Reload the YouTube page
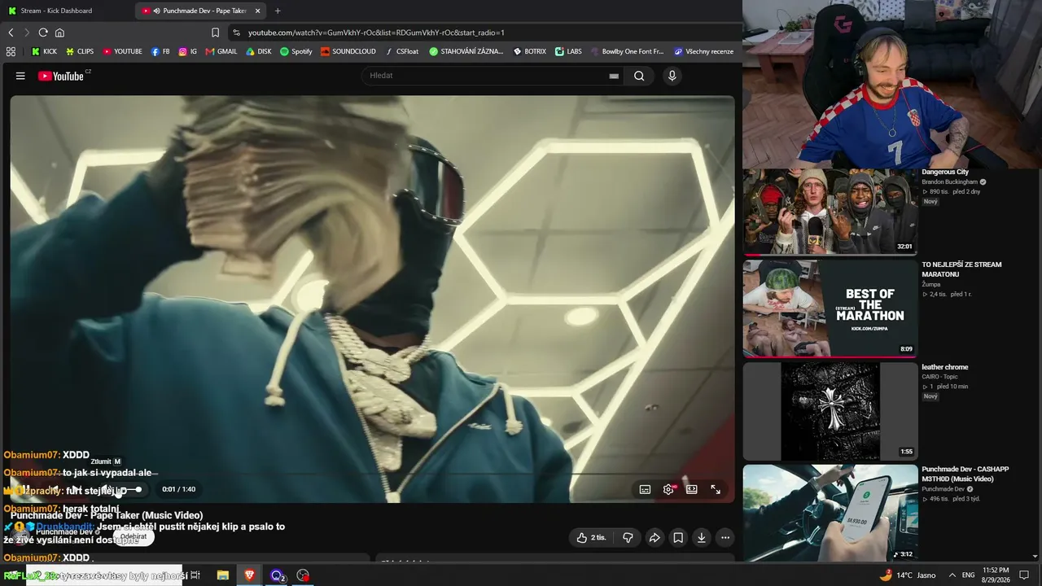The height and width of the screenshot is (586, 1042). tap(43, 33)
